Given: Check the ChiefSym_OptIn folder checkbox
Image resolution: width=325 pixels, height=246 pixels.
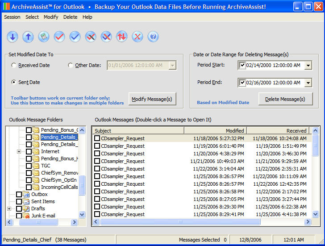Looking at the screenshot, I should [x=29, y=180].
